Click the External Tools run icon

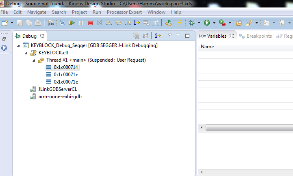pyautogui.click(x=222, y=23)
